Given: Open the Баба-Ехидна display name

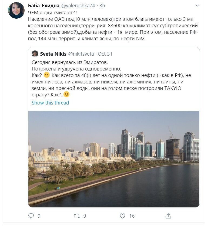Looking at the screenshot, I should [44, 6].
